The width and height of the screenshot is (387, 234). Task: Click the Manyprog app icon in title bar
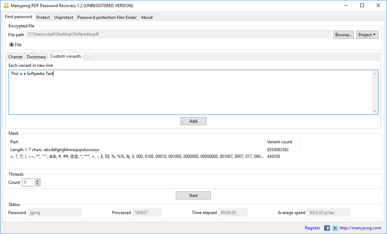tap(6, 5)
